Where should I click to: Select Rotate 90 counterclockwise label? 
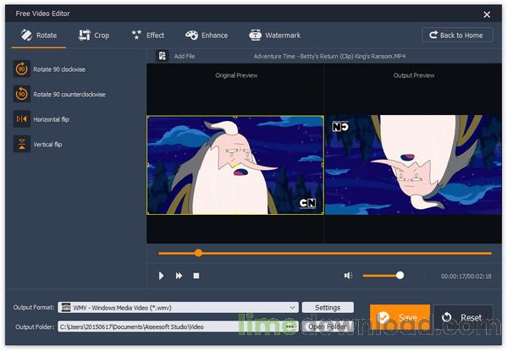69,95
